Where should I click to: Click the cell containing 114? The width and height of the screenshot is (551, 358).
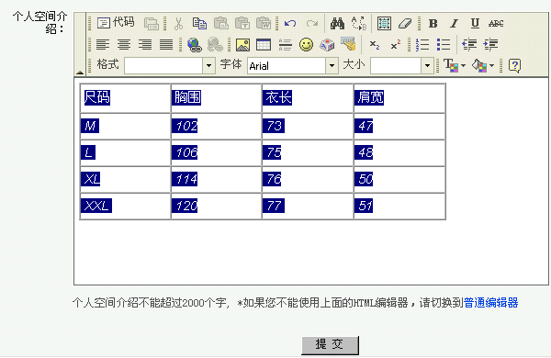(x=216, y=179)
